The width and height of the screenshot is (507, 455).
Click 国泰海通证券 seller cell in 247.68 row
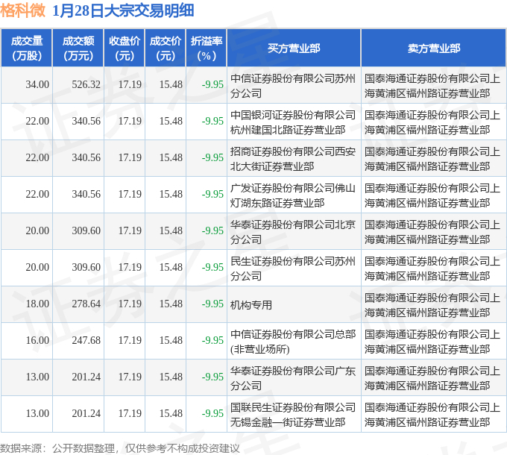click(x=432, y=342)
